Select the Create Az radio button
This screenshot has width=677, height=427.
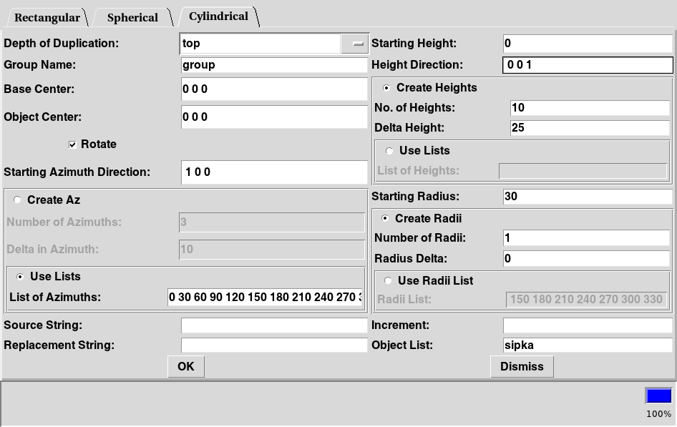tap(17, 200)
